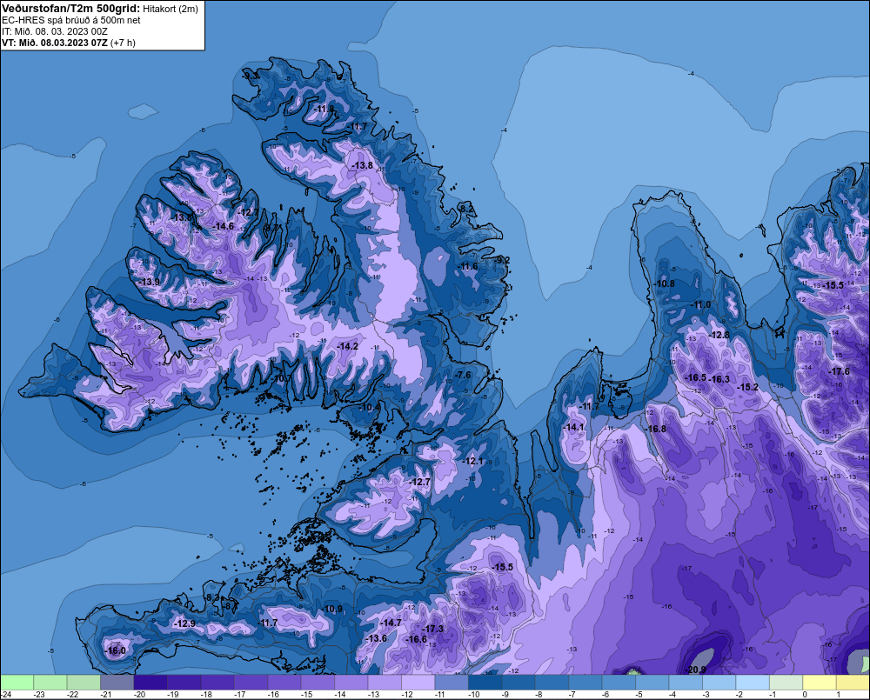The height and width of the screenshot is (700, 870).
Task: Click the legend swatch labeled -2
Action: pos(753,682)
